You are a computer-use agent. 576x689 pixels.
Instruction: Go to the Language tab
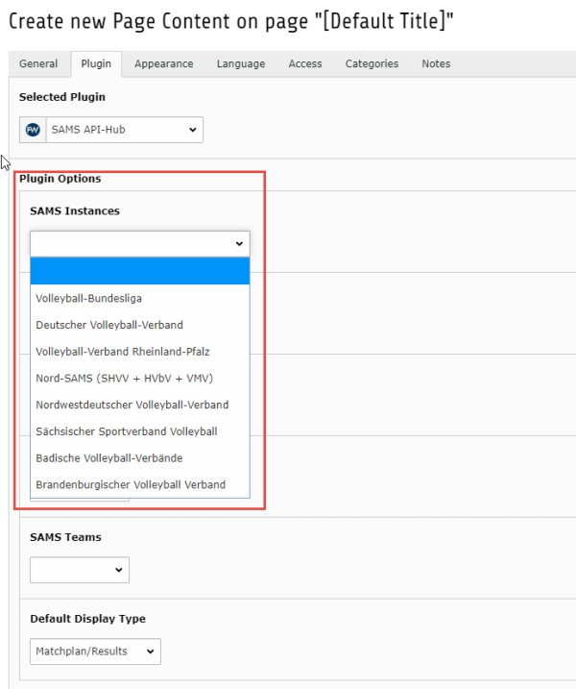(241, 63)
